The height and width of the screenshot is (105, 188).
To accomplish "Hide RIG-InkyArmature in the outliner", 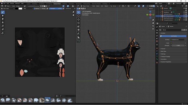I will point(184,16).
